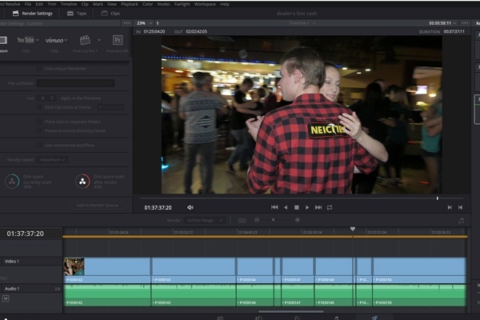Select the Final Cut Pro 7 clapperboard preset
480x320 pixels.
[x=85, y=40]
